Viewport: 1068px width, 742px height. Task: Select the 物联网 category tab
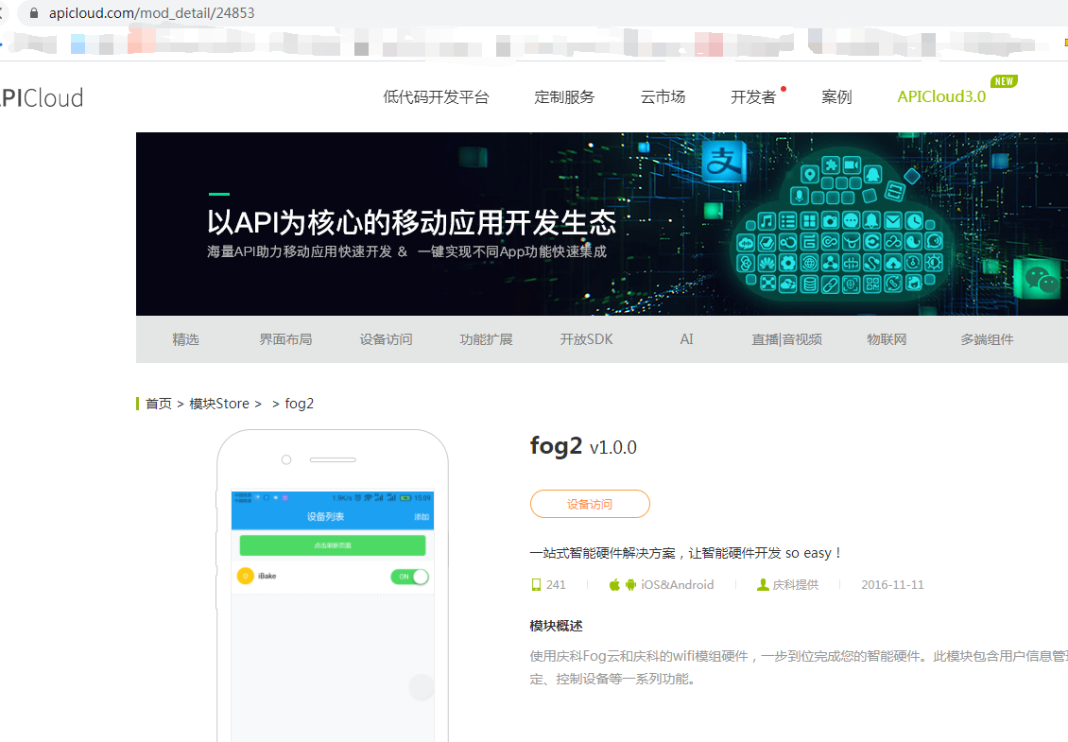tap(887, 339)
